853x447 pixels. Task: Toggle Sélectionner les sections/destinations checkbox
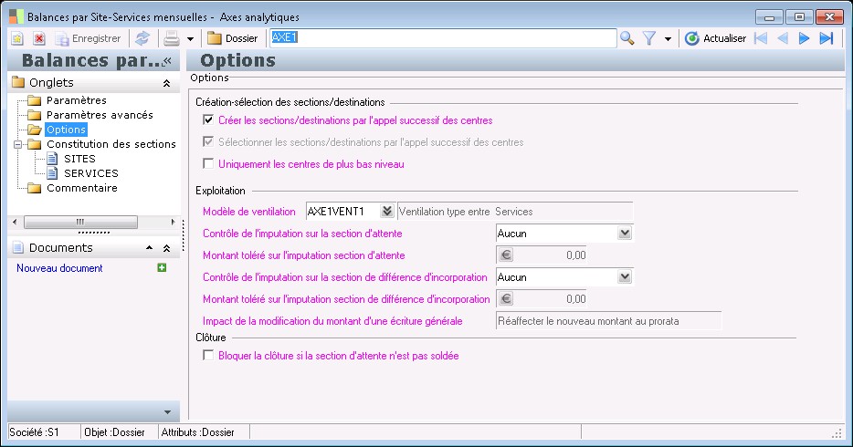click(208, 141)
